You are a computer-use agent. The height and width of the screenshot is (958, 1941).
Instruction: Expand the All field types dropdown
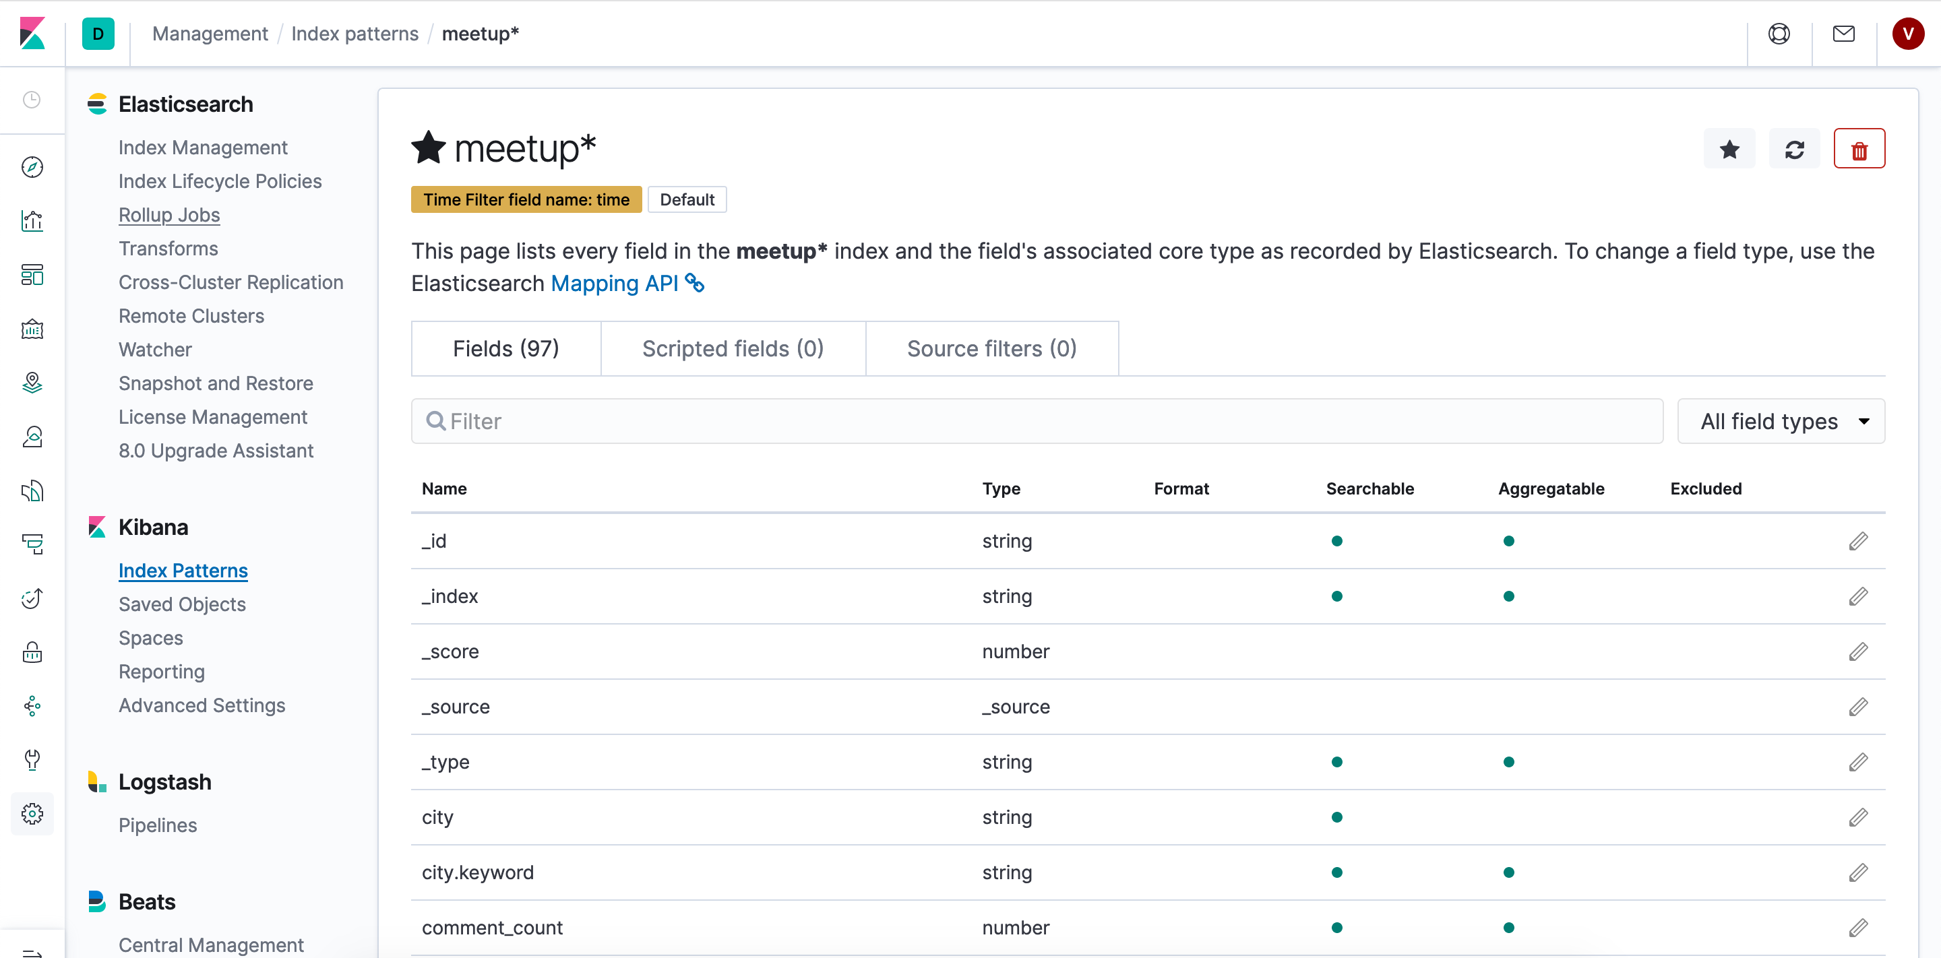[x=1781, y=421]
